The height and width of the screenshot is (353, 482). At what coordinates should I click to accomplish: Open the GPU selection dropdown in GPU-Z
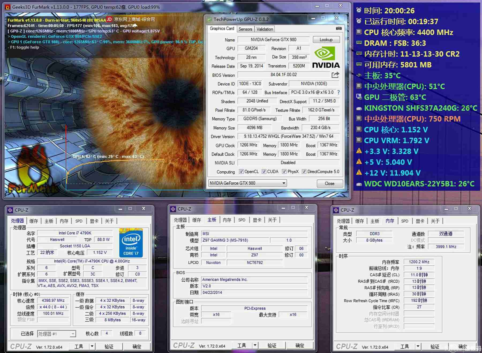click(x=248, y=183)
